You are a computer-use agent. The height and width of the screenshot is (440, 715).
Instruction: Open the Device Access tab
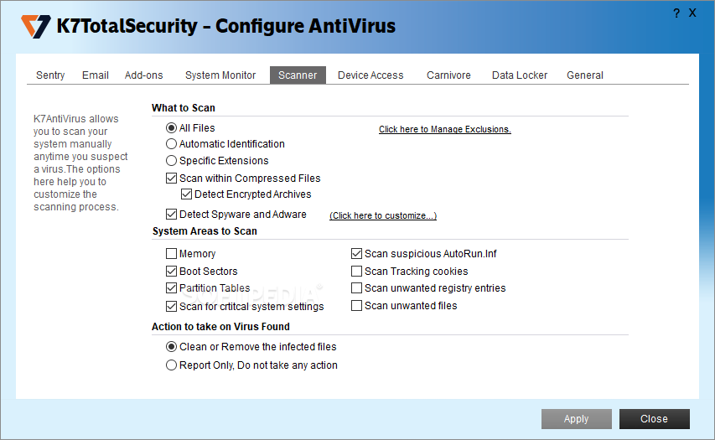click(x=370, y=75)
